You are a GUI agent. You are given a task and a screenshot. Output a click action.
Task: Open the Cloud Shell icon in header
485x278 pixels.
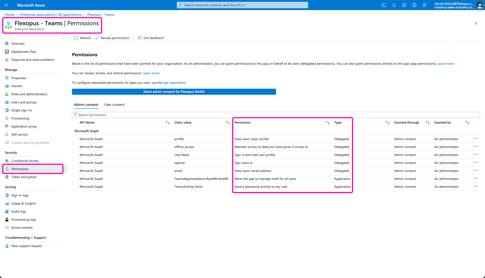pos(384,5)
